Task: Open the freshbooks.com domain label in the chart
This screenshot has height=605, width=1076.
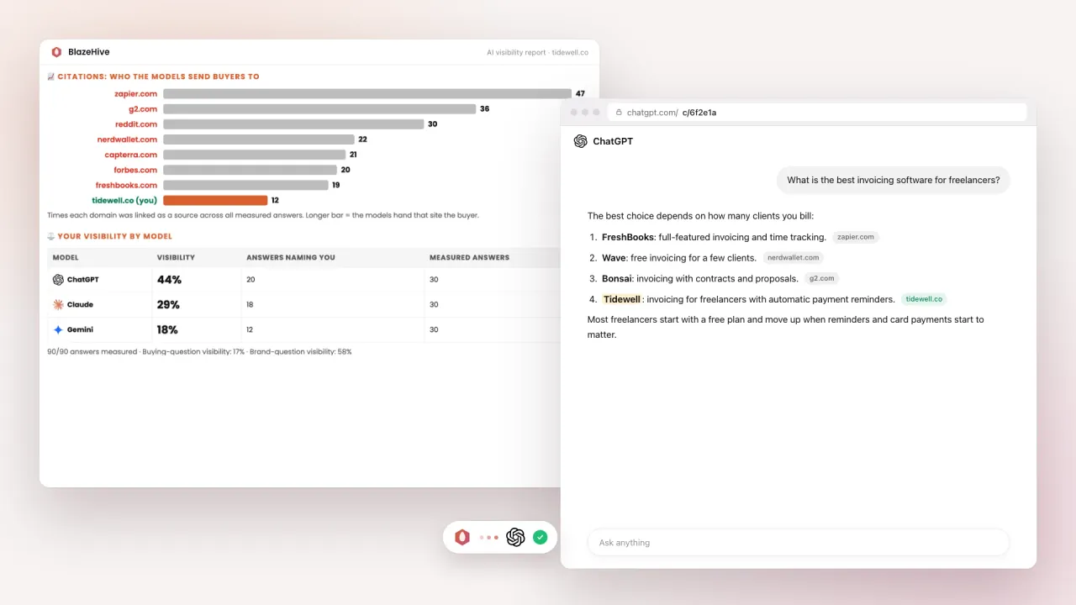Action: tap(127, 185)
